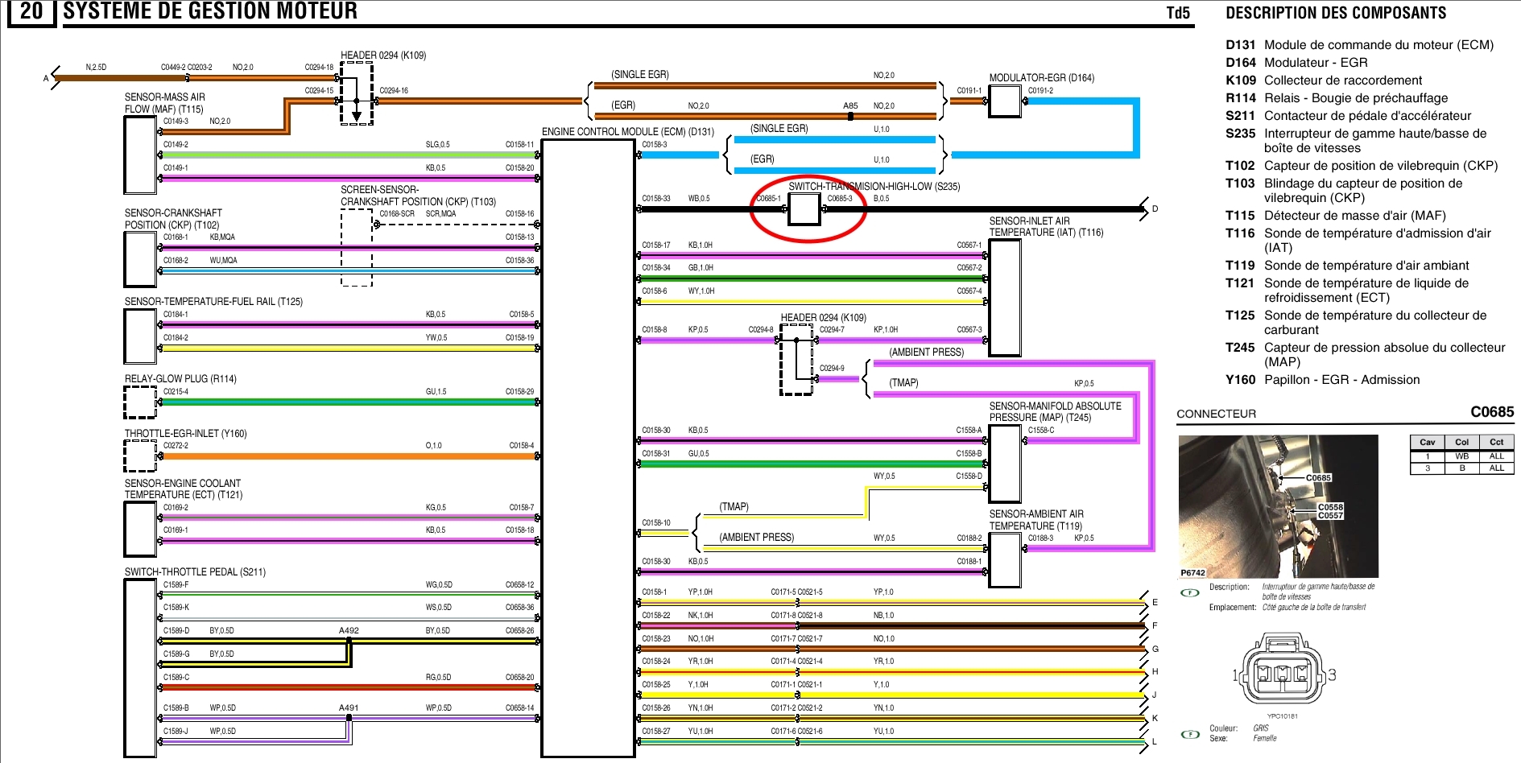The height and width of the screenshot is (763, 1521).
Task: Click the ambient air temperature sensor (T119) box
Action: tap(1004, 559)
